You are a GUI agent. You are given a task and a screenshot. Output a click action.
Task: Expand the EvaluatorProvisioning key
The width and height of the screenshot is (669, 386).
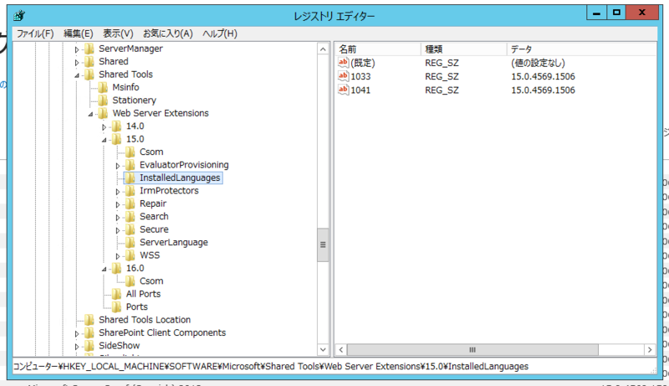point(118,166)
